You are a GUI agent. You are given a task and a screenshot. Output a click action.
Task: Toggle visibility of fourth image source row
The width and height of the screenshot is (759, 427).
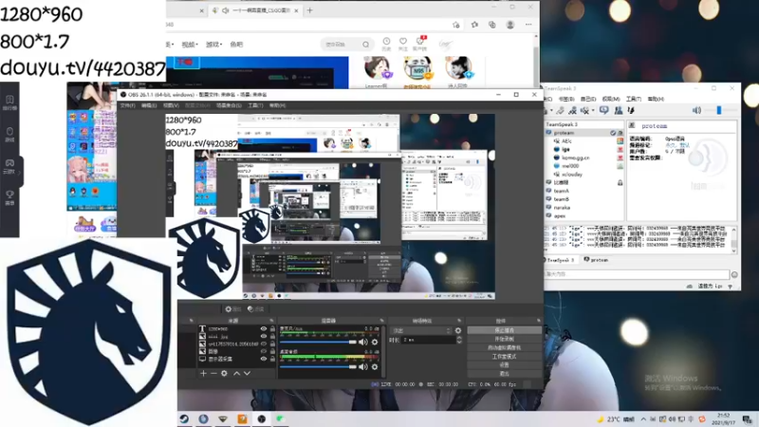[264, 351]
